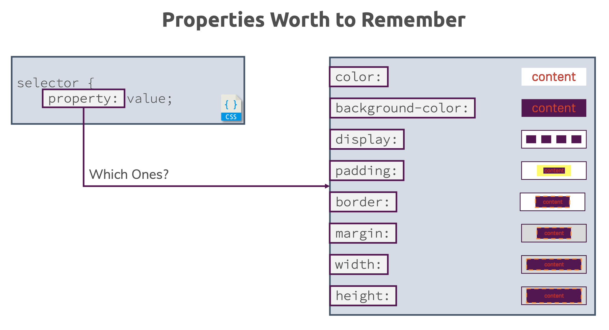Select the padding: property box
The height and width of the screenshot is (330, 609).
(367, 171)
